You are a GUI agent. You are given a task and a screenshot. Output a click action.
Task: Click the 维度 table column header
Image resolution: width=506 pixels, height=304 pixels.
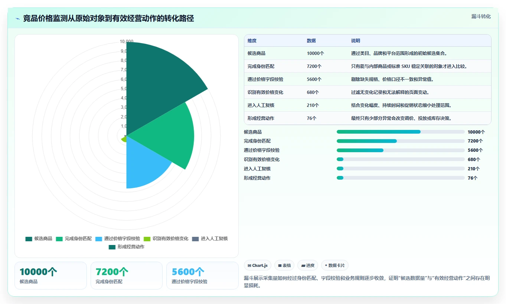click(x=252, y=41)
